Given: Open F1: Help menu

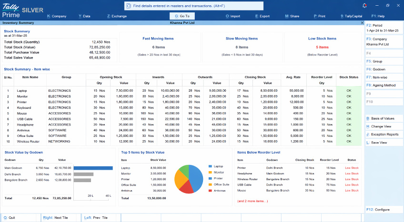Looking at the screenshot, I should (378, 16).
